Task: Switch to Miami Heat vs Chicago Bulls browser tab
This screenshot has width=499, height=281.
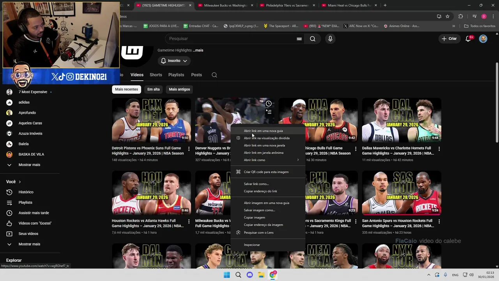Action: [x=349, y=5]
